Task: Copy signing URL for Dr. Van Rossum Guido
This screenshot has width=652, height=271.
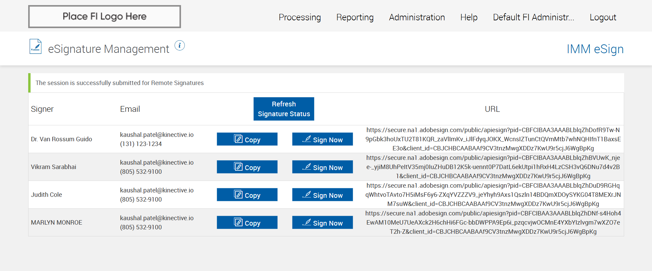Action: pos(247,139)
